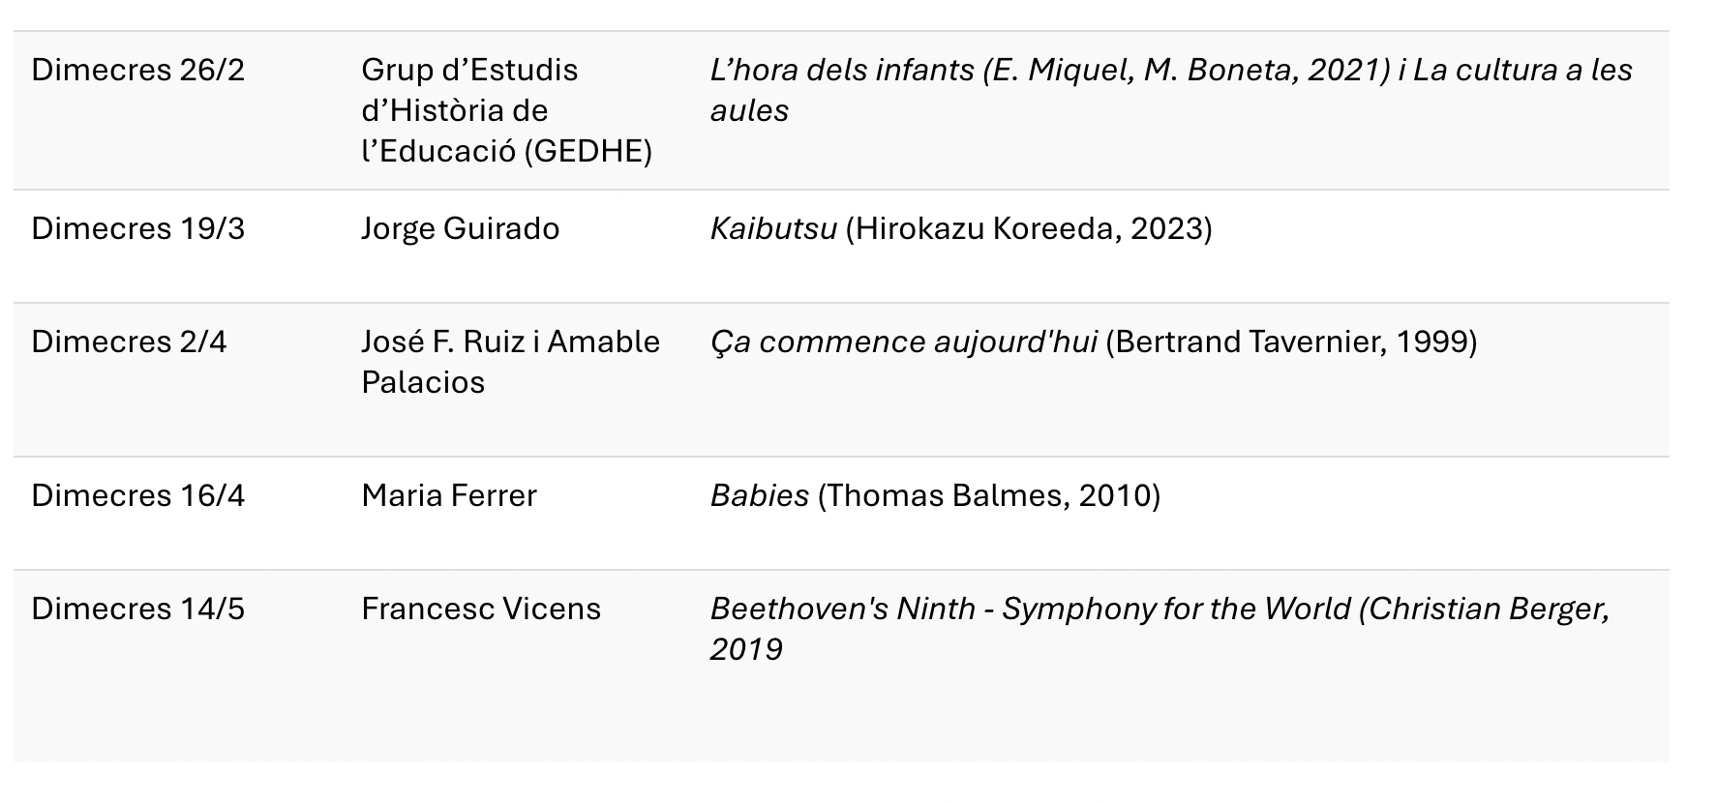Select the Dimecres 19/3 date cell
1717x803 pixels.
point(138,229)
